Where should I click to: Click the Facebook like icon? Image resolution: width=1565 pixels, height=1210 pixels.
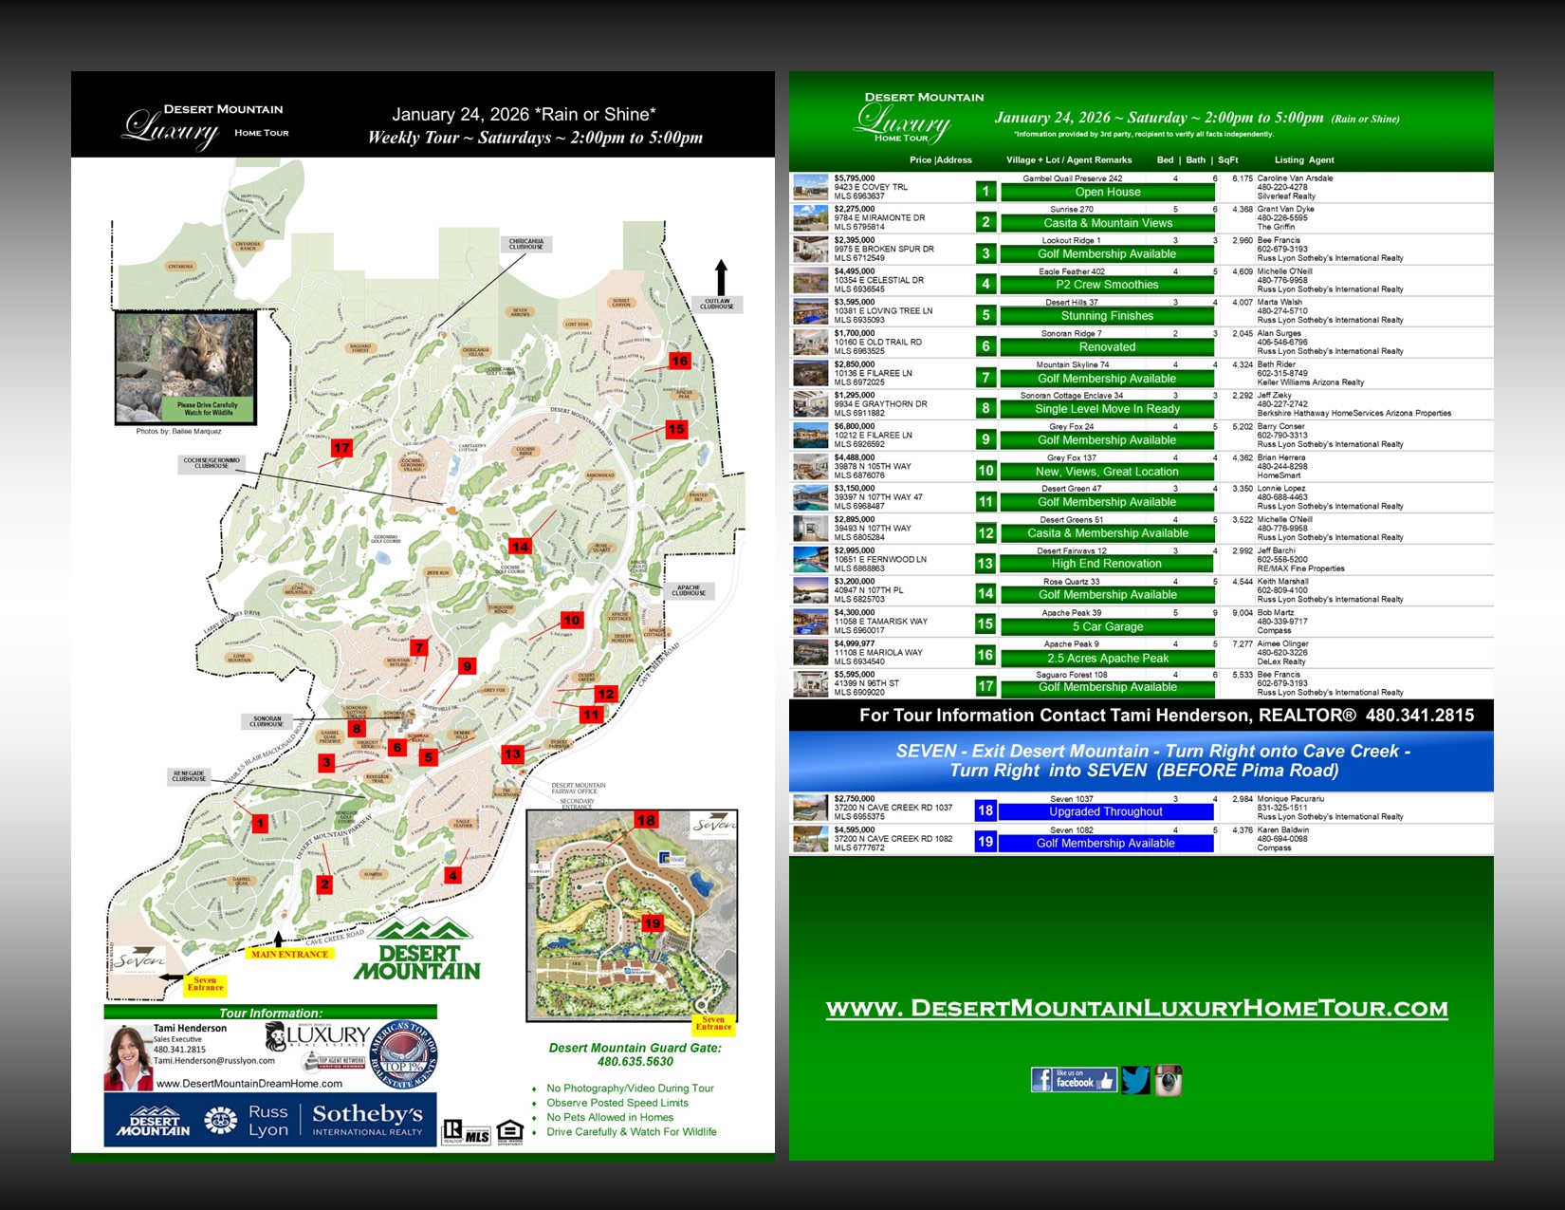(x=1073, y=1080)
